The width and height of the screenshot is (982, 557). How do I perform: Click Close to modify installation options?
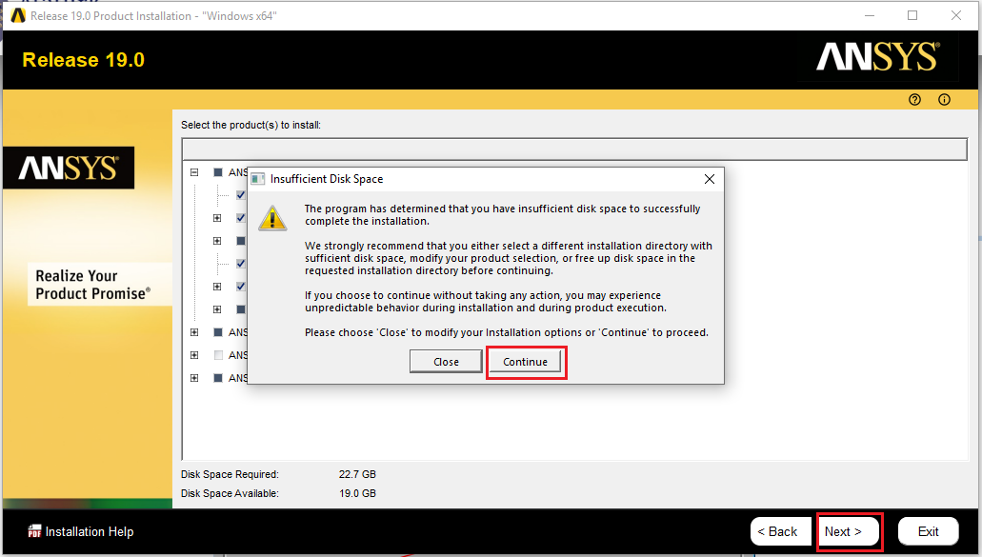[x=446, y=362]
